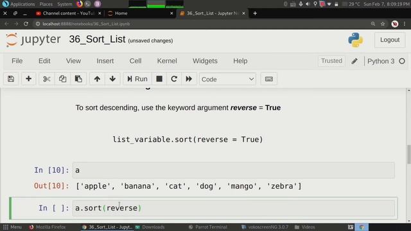Log out with the Logout button
Viewport: 411px width, 231px height.
tap(390, 40)
